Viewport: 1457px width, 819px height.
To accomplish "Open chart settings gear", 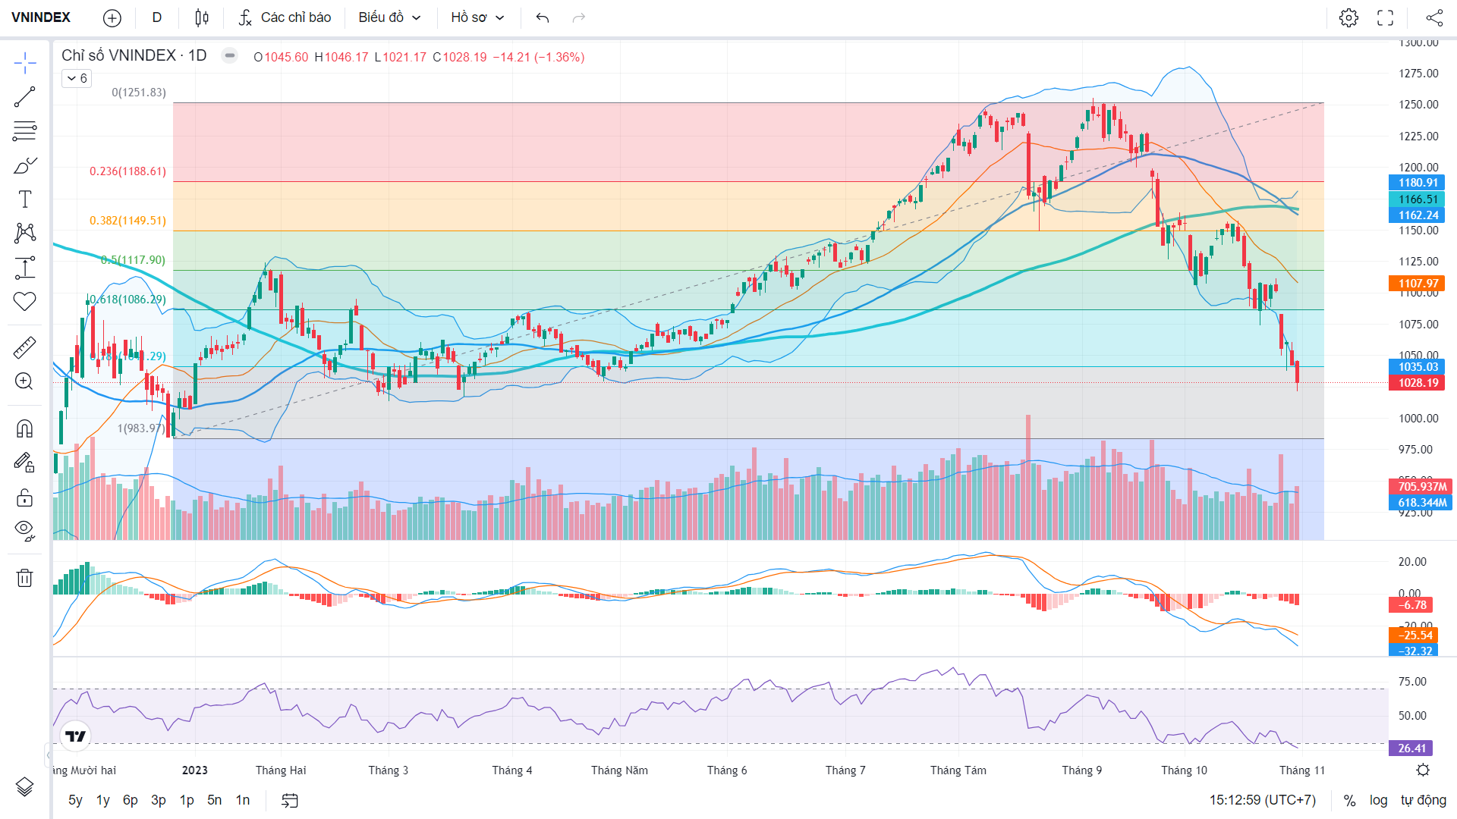I will 1348,17.
